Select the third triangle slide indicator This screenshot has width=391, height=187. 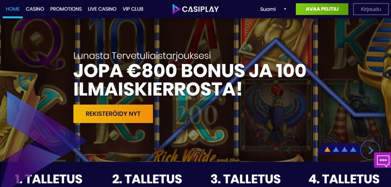coord(344,150)
